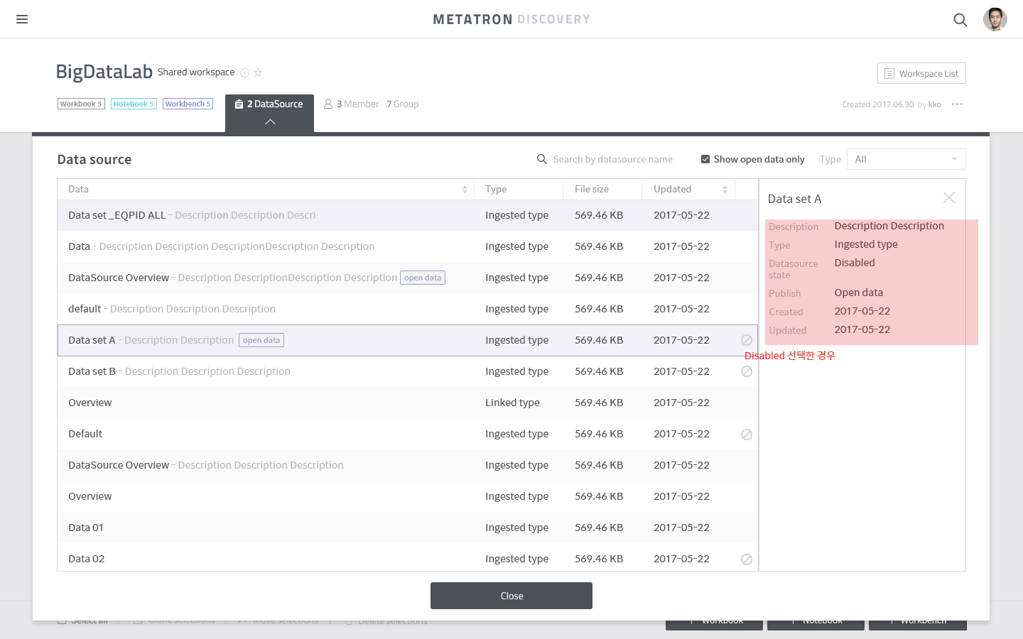The image size is (1023, 639).
Task: Select the Workbook 5 tag
Action: [81, 104]
